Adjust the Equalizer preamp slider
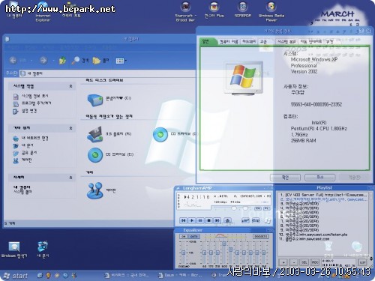Screen dimensions: 375x281 183,253
